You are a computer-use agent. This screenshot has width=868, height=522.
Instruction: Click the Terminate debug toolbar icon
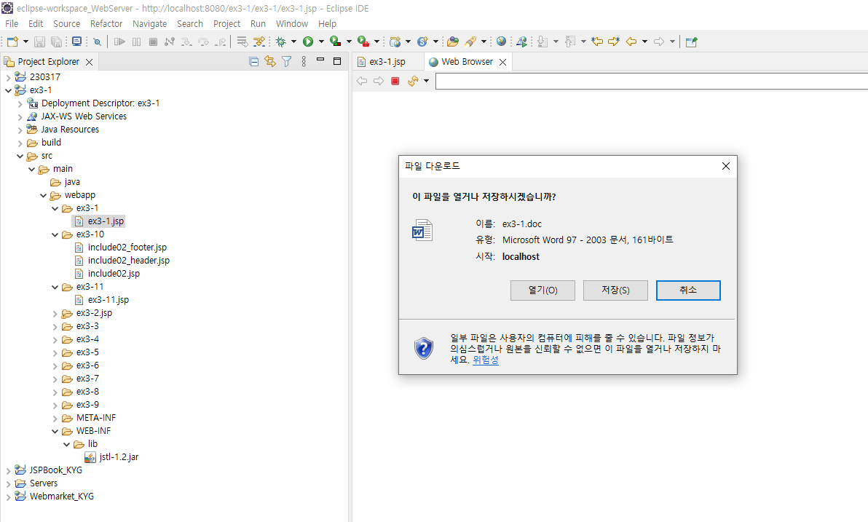[x=154, y=41]
